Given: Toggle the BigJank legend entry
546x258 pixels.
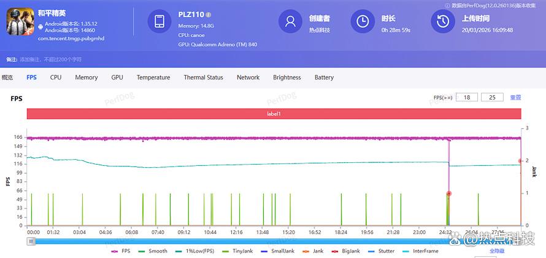Looking at the screenshot, I should (x=346, y=251).
